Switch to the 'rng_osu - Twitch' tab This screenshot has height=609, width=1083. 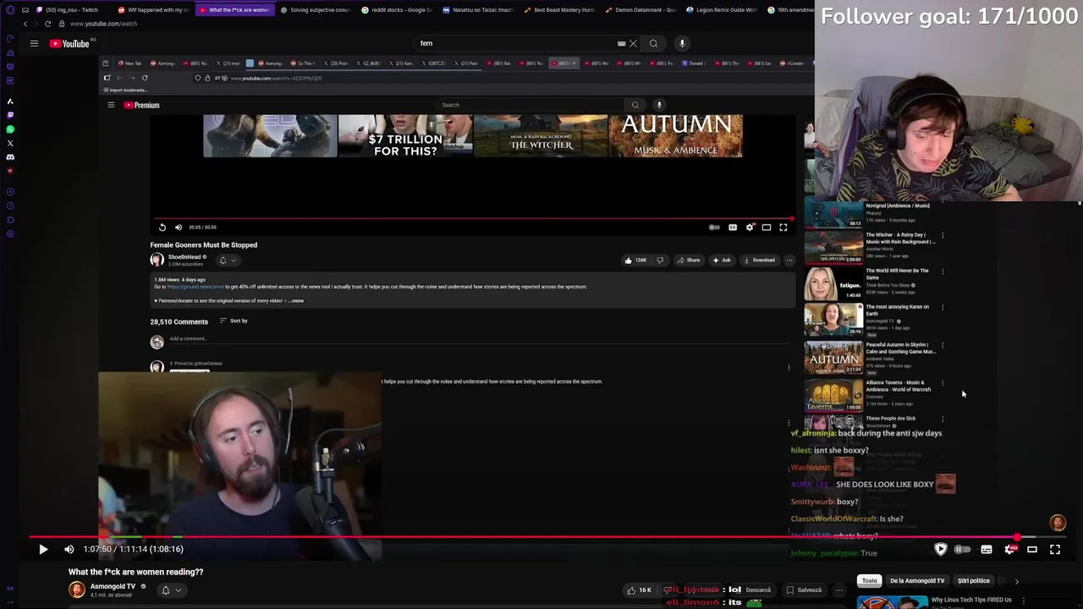coord(72,10)
